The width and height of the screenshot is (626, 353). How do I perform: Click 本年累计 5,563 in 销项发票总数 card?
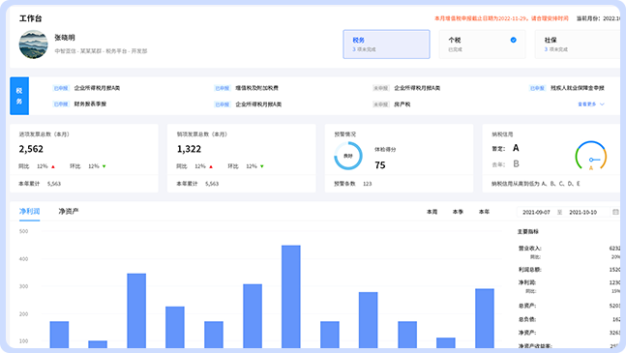coord(197,184)
